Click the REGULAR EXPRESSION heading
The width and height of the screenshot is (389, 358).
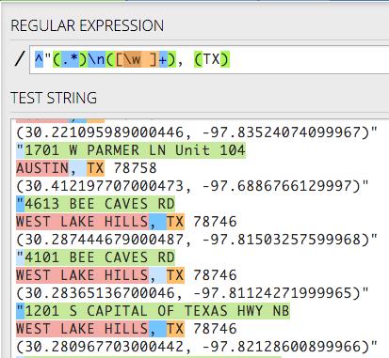pyautogui.click(x=88, y=25)
